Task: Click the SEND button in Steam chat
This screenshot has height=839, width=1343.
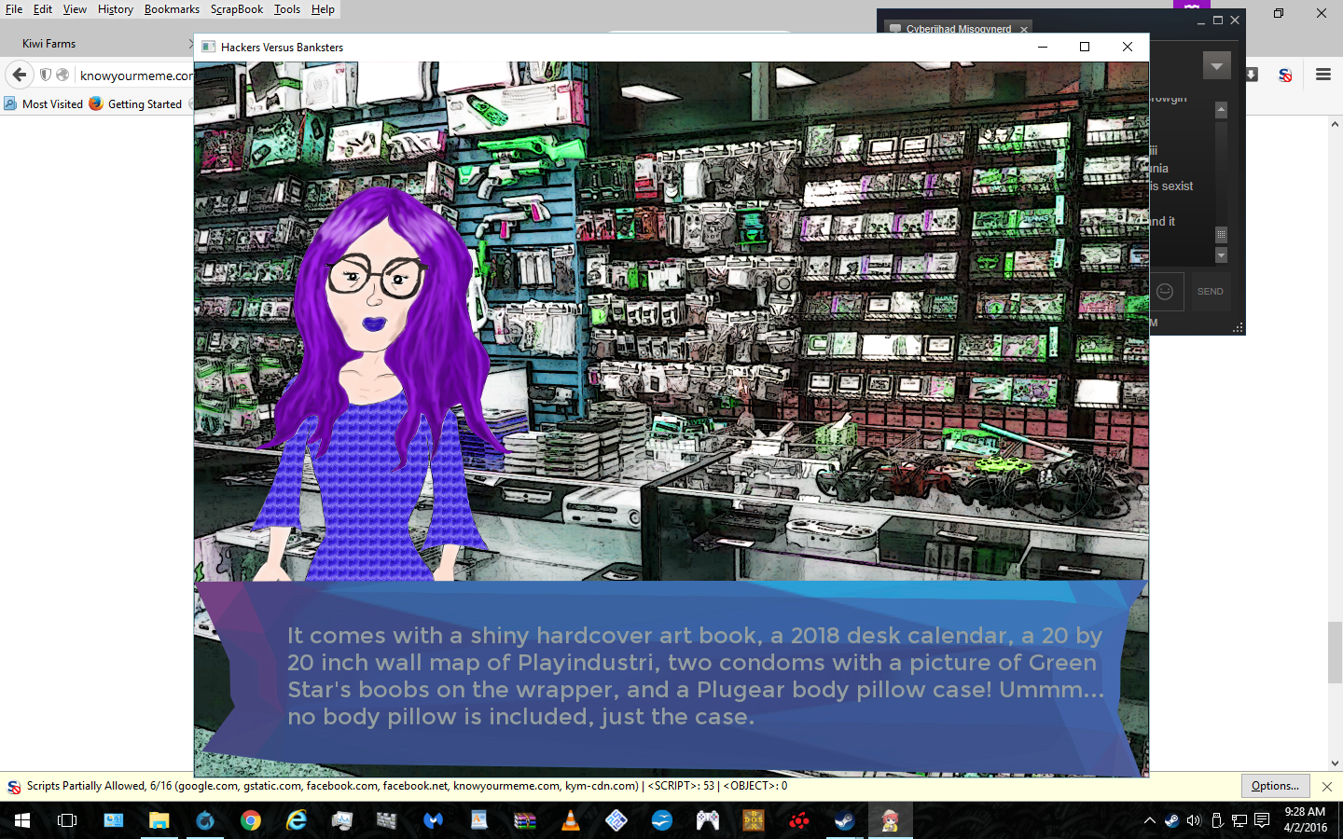Action: pyautogui.click(x=1211, y=292)
